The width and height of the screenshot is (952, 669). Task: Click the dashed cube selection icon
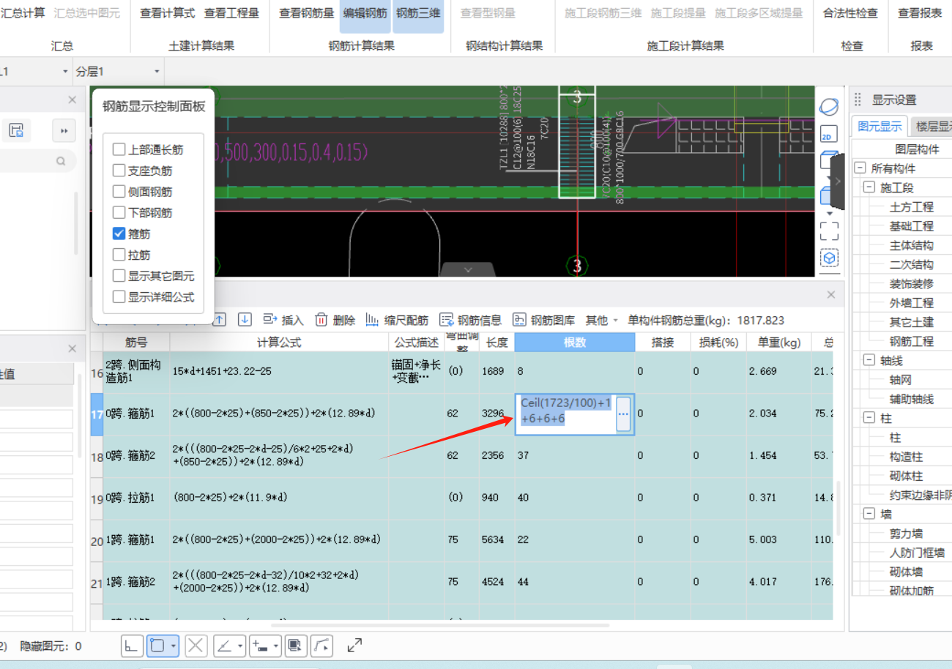coord(829,258)
